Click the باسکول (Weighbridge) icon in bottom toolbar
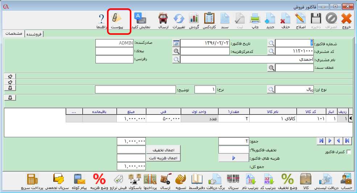 pyautogui.click(x=135, y=181)
